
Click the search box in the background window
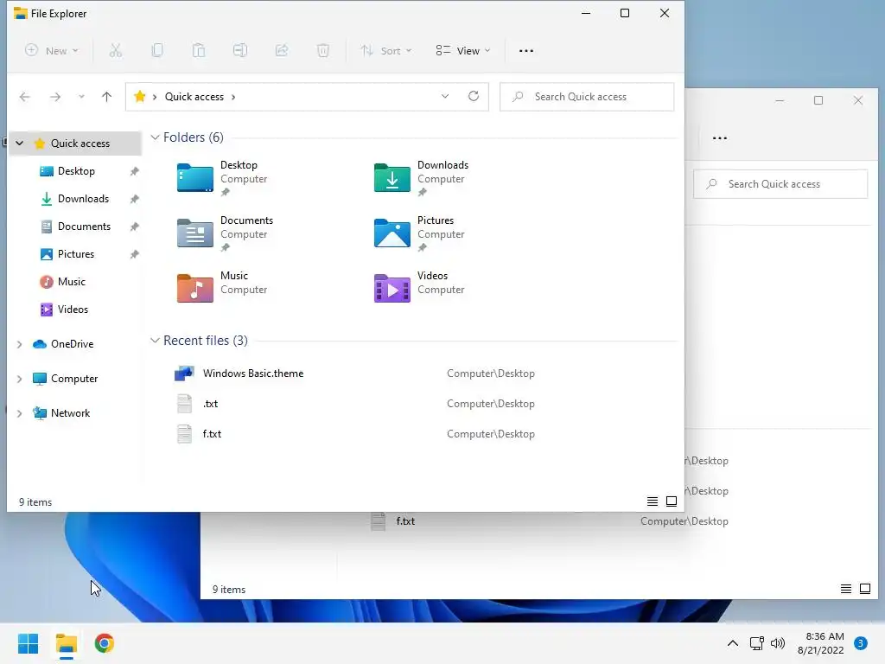click(780, 184)
